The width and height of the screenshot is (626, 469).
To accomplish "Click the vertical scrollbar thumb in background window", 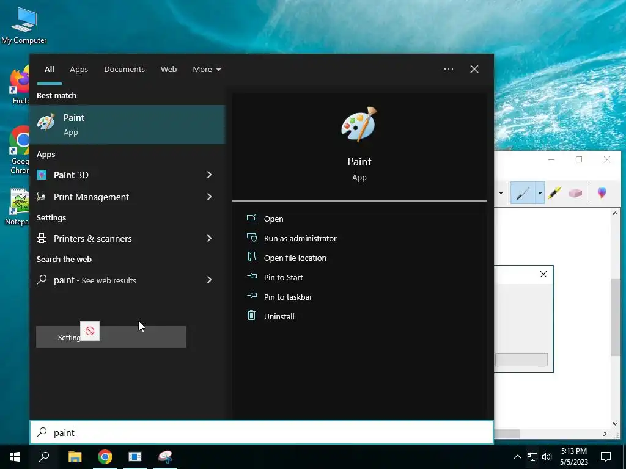I will pyautogui.click(x=615, y=317).
